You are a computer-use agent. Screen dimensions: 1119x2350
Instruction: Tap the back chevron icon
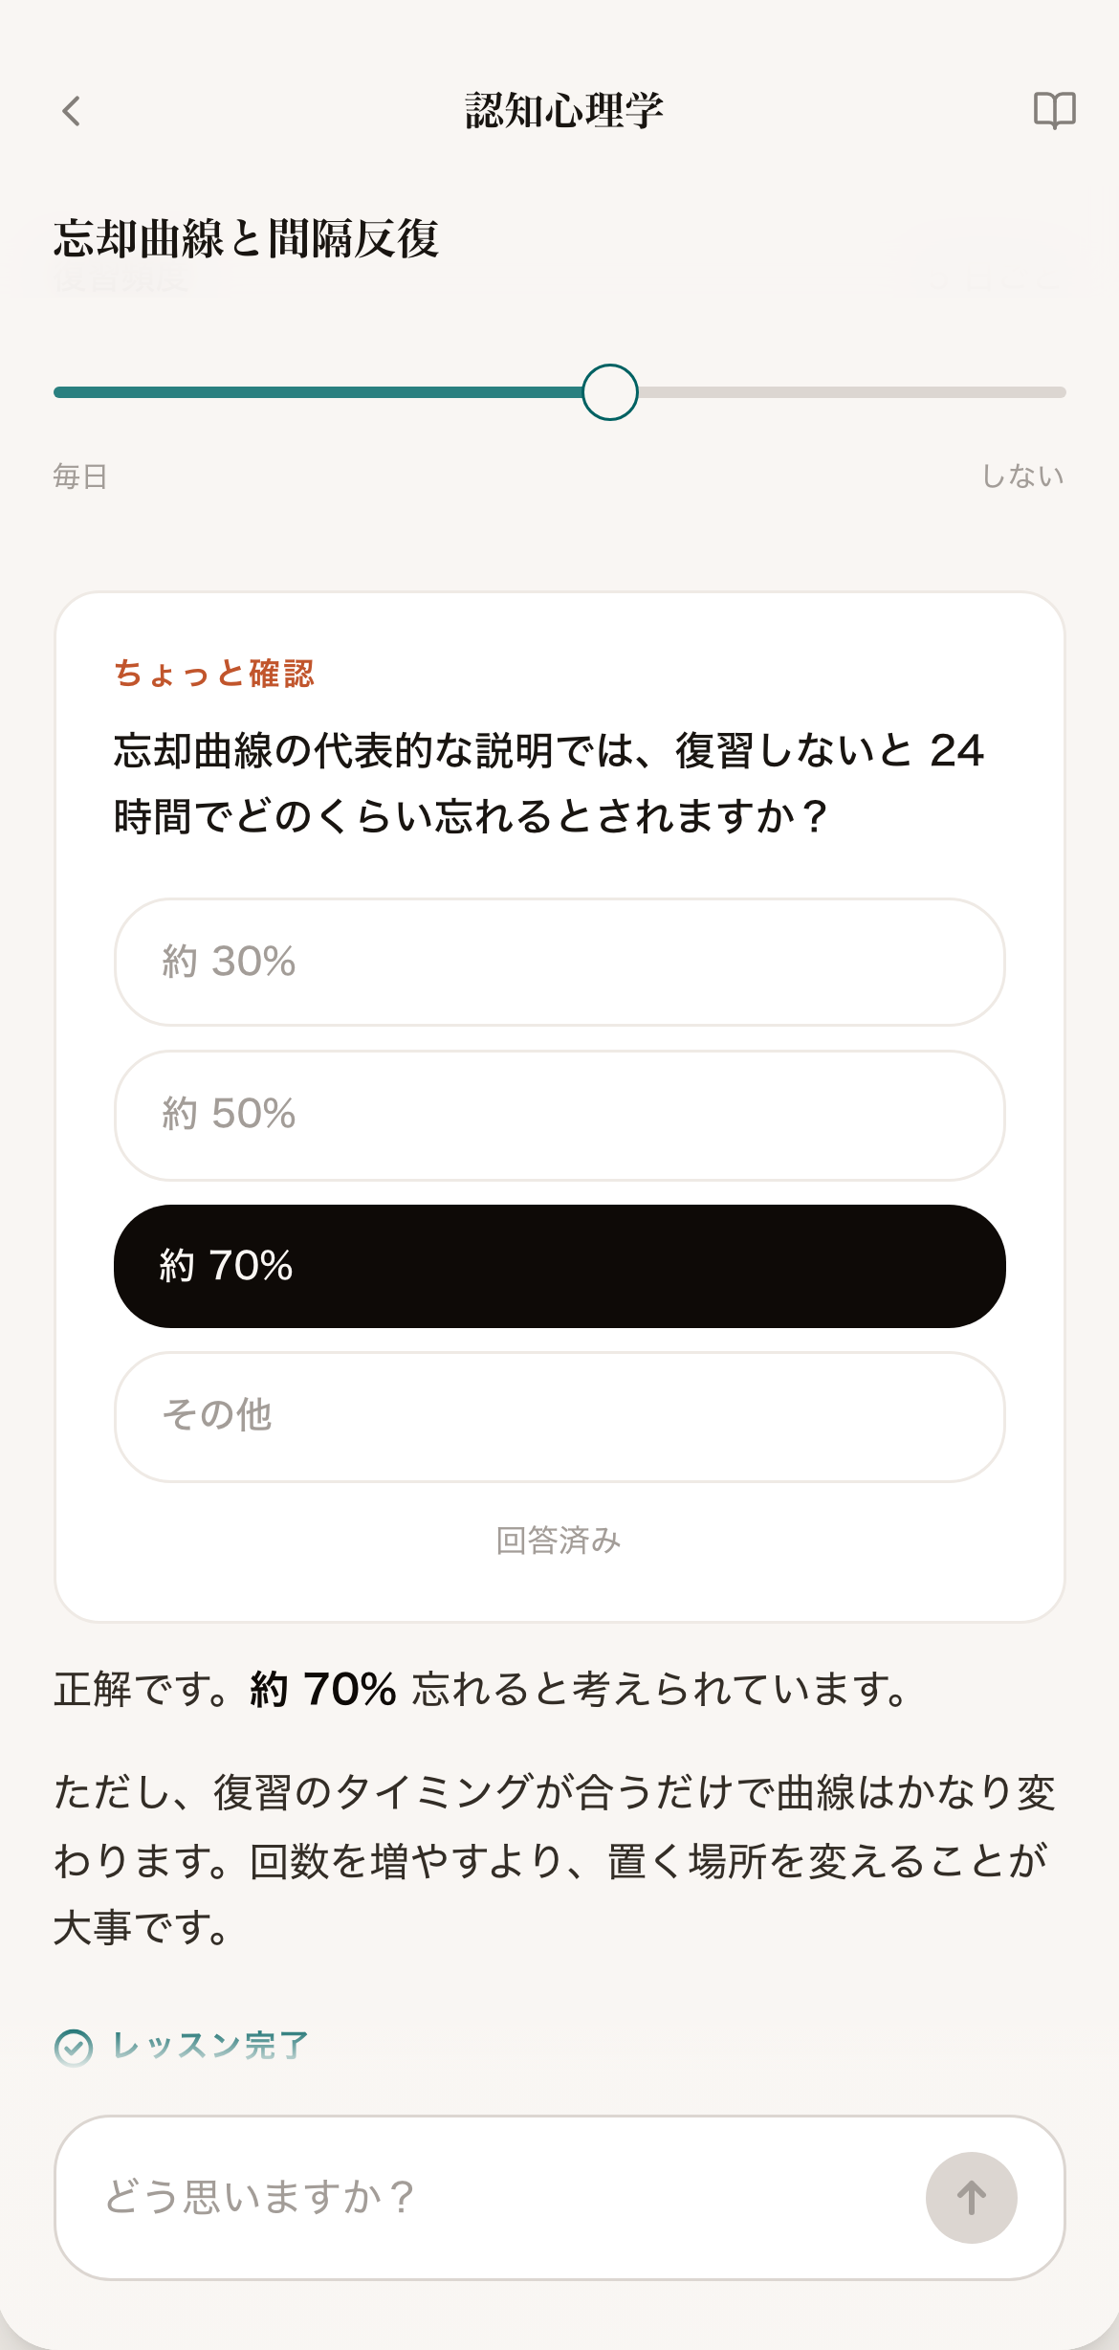point(72,111)
